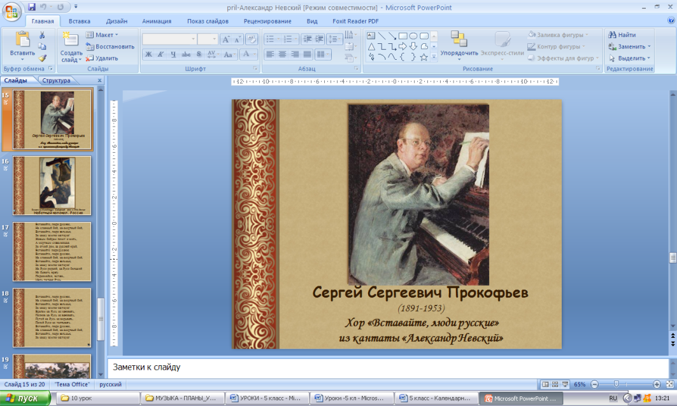
Task: Close the slides pane with X
Action: point(100,80)
